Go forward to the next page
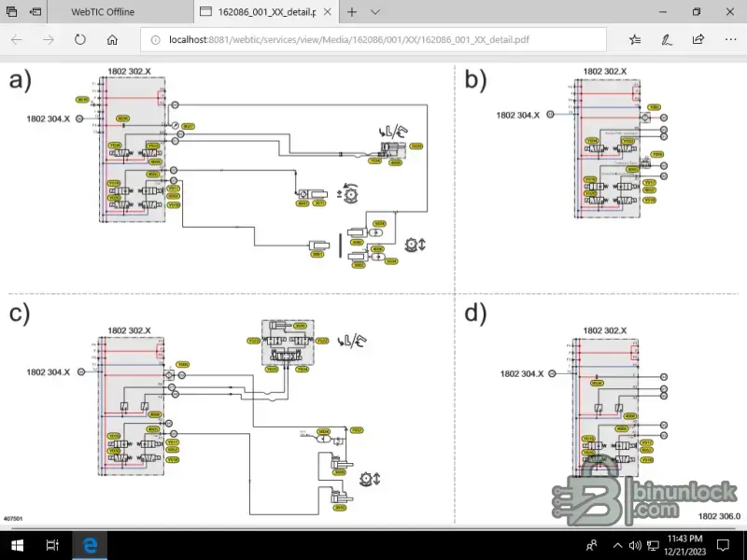Image resolution: width=747 pixels, height=560 pixels. [49, 39]
